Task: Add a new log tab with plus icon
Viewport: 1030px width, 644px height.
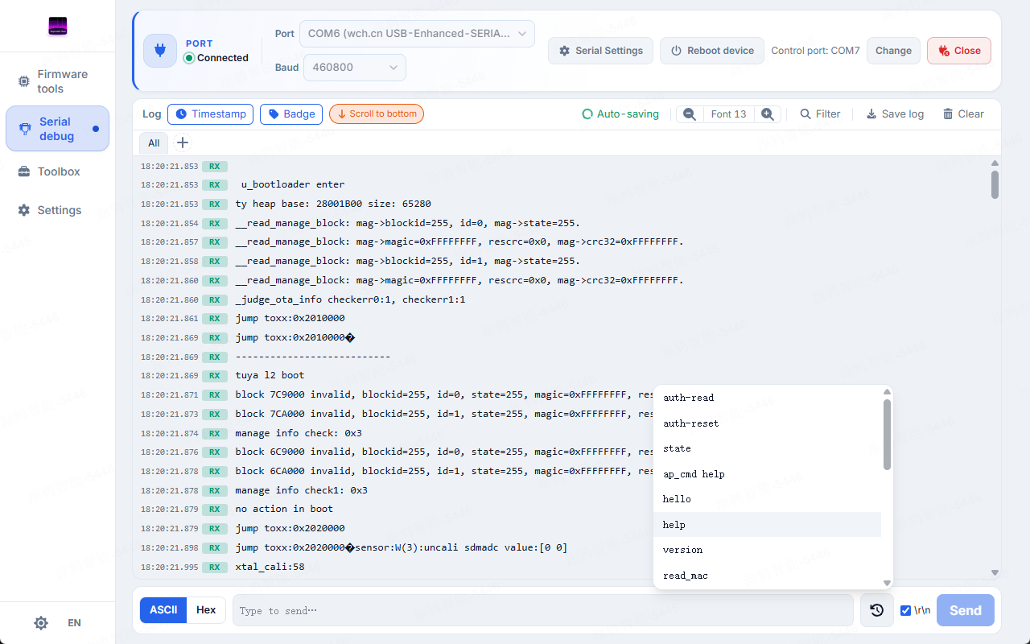Action: [x=183, y=143]
